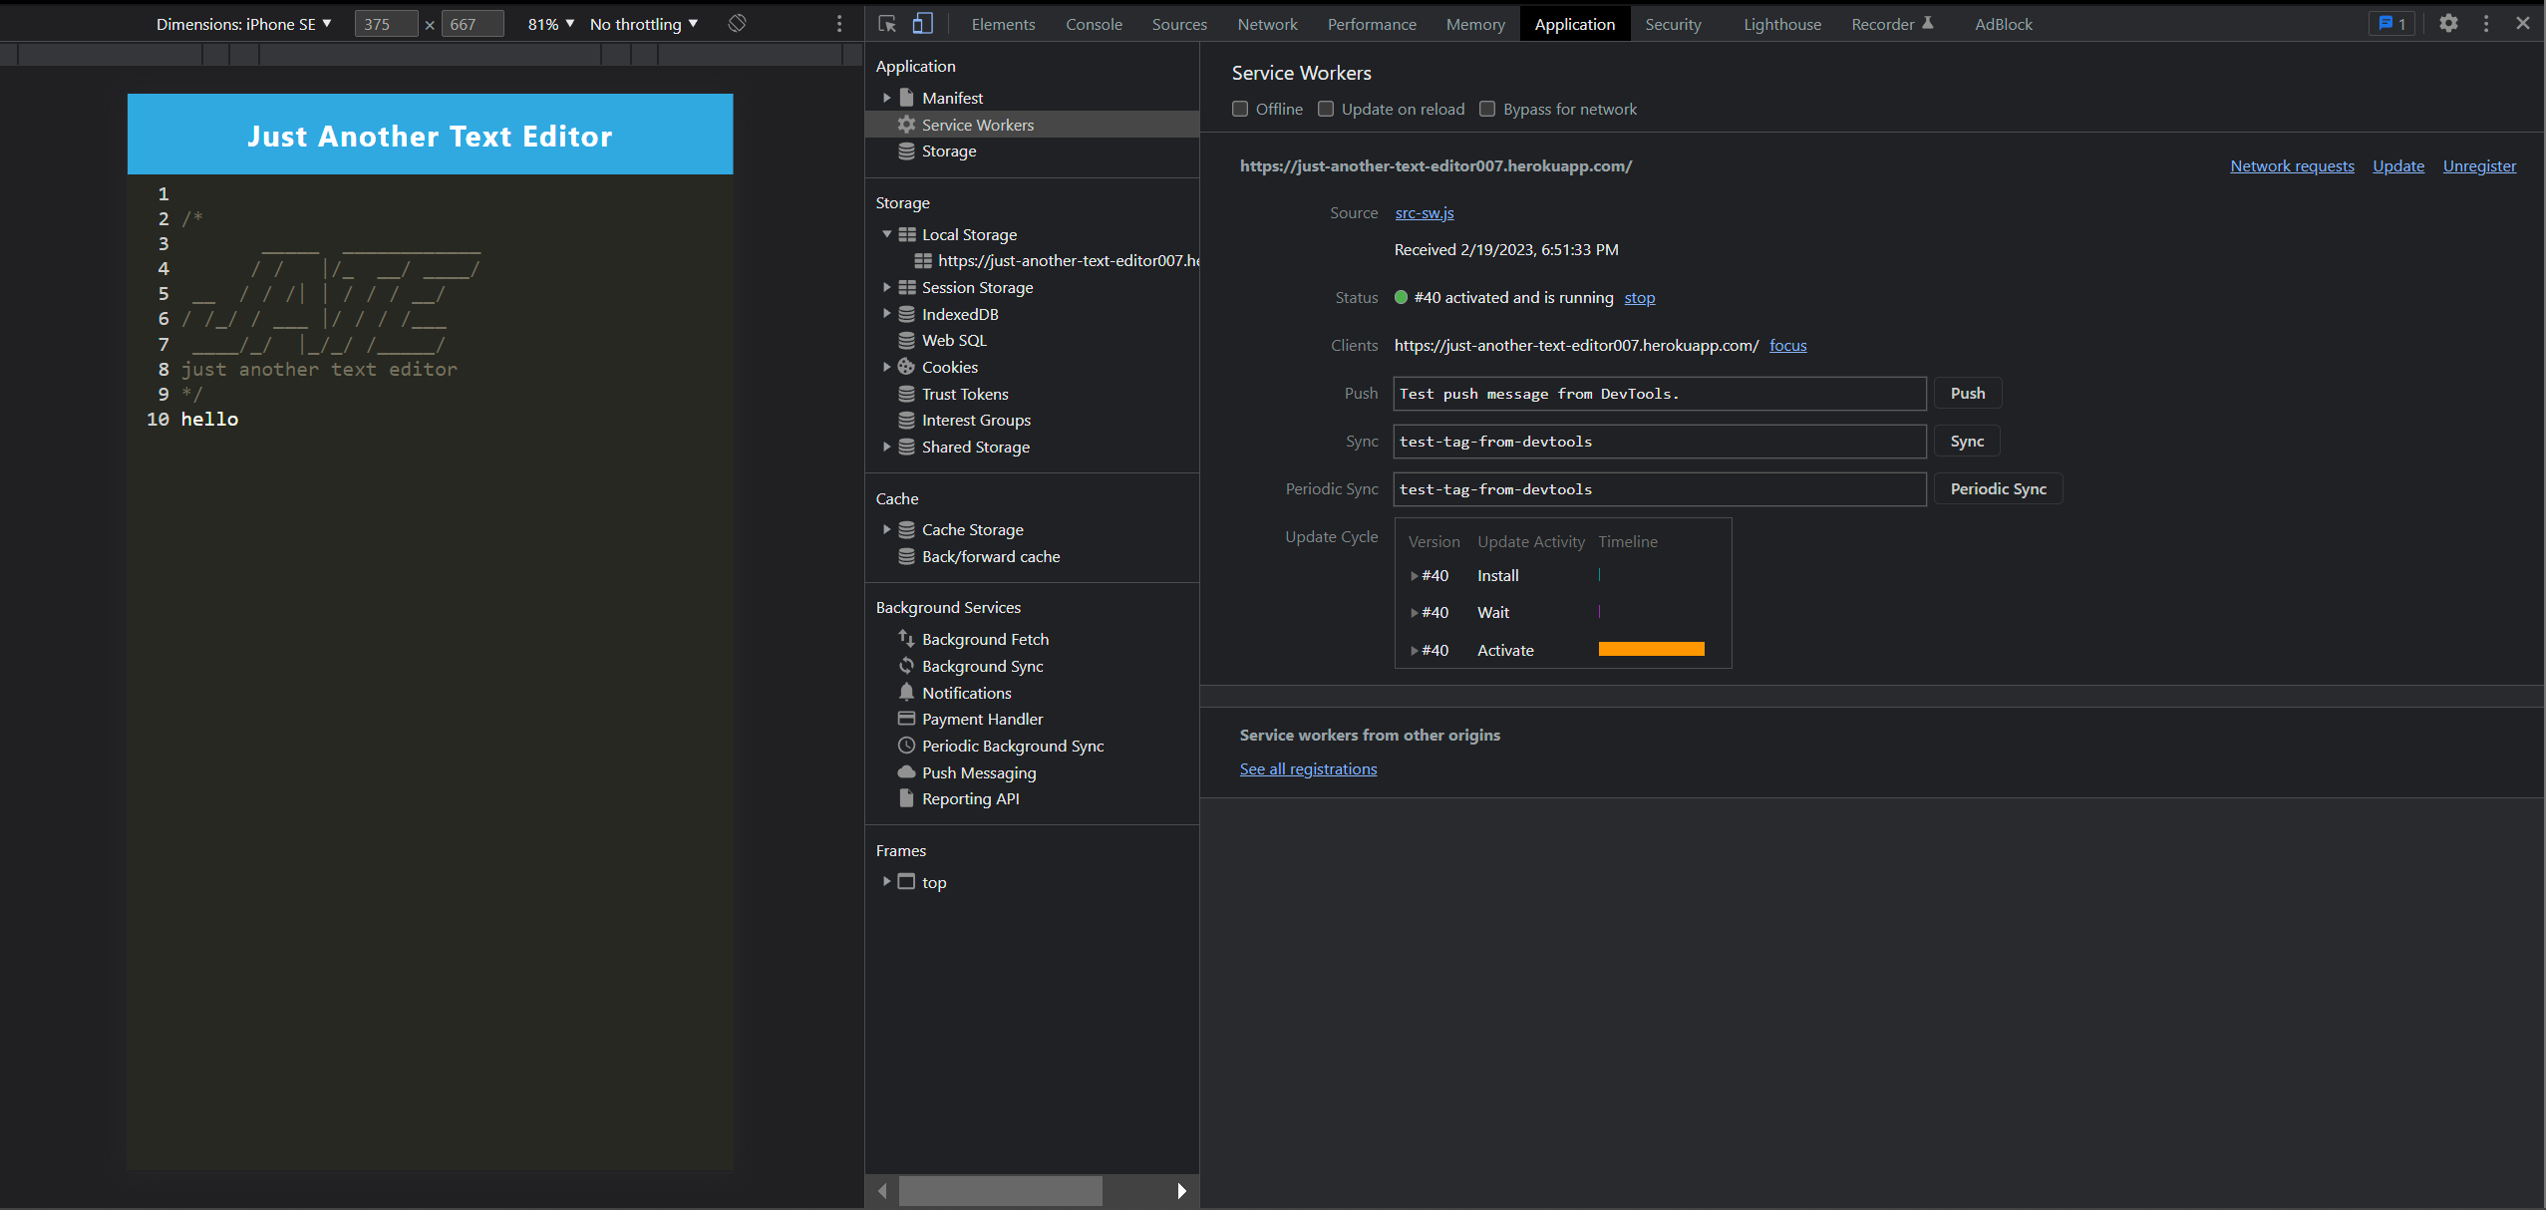
Task: Click the inspect element picker icon
Action: pyautogui.click(x=887, y=24)
